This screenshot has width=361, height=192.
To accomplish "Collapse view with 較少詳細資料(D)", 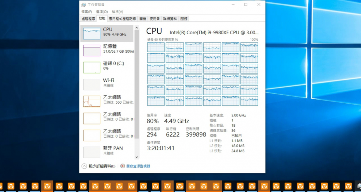I will [99, 166].
